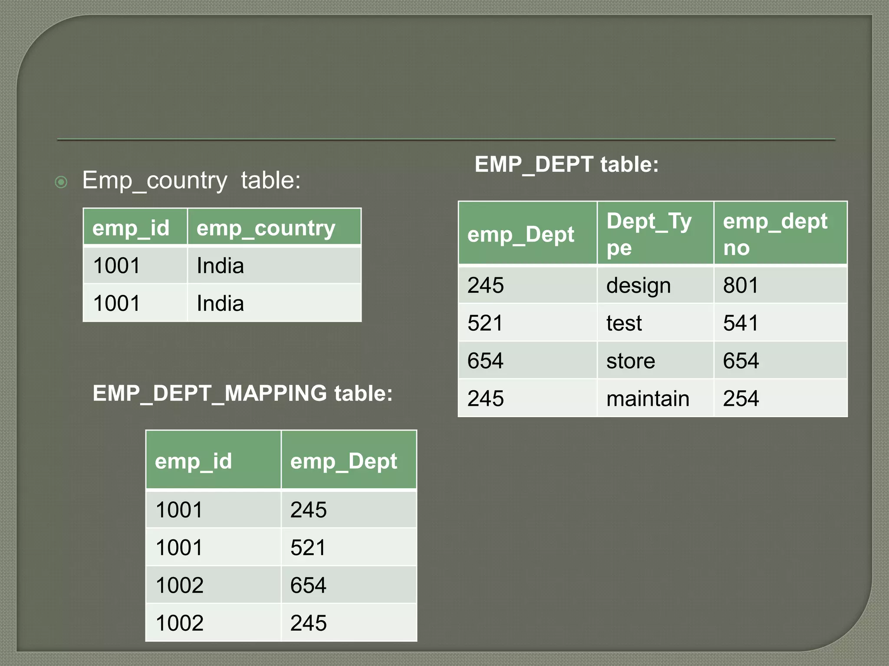Select the "EMP_DEPT_MAPPING table:" heading
889x666 pixels.
(x=243, y=393)
